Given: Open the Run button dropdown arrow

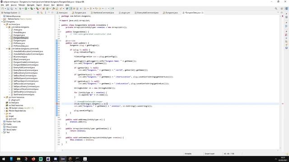Looking at the screenshot, I should pos(28,9).
